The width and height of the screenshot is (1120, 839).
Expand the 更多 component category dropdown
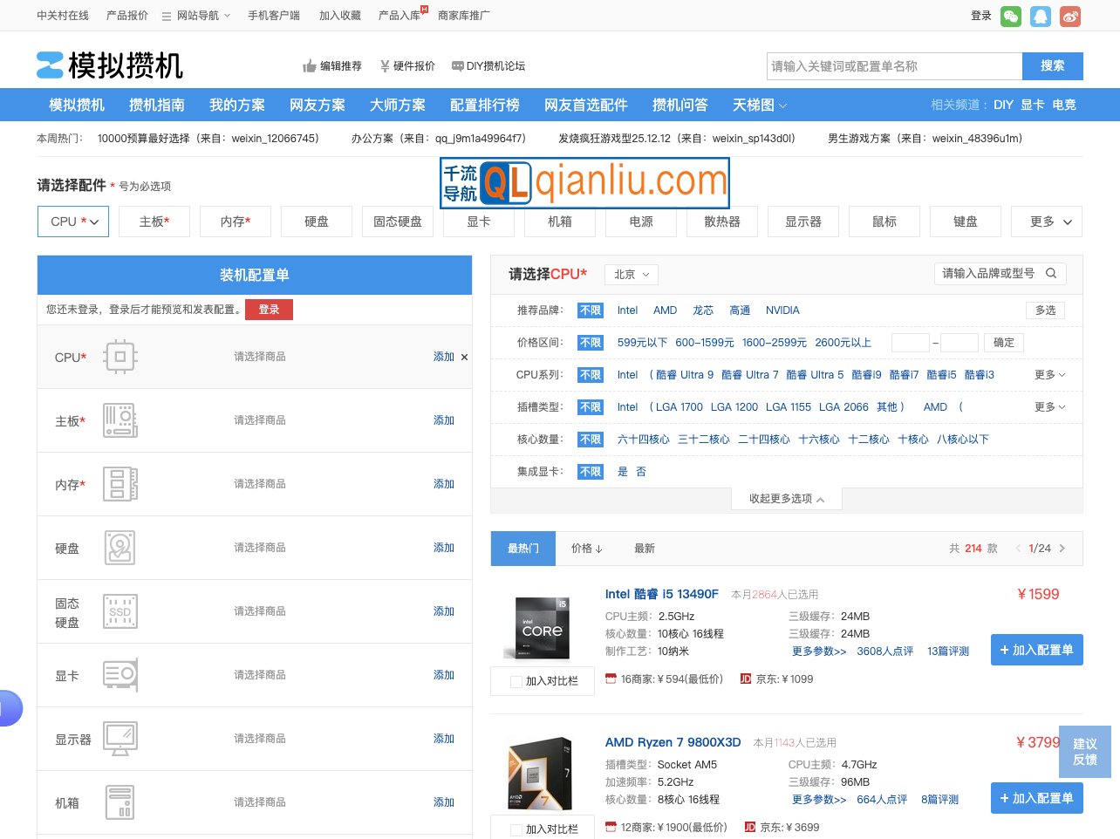tap(1046, 222)
